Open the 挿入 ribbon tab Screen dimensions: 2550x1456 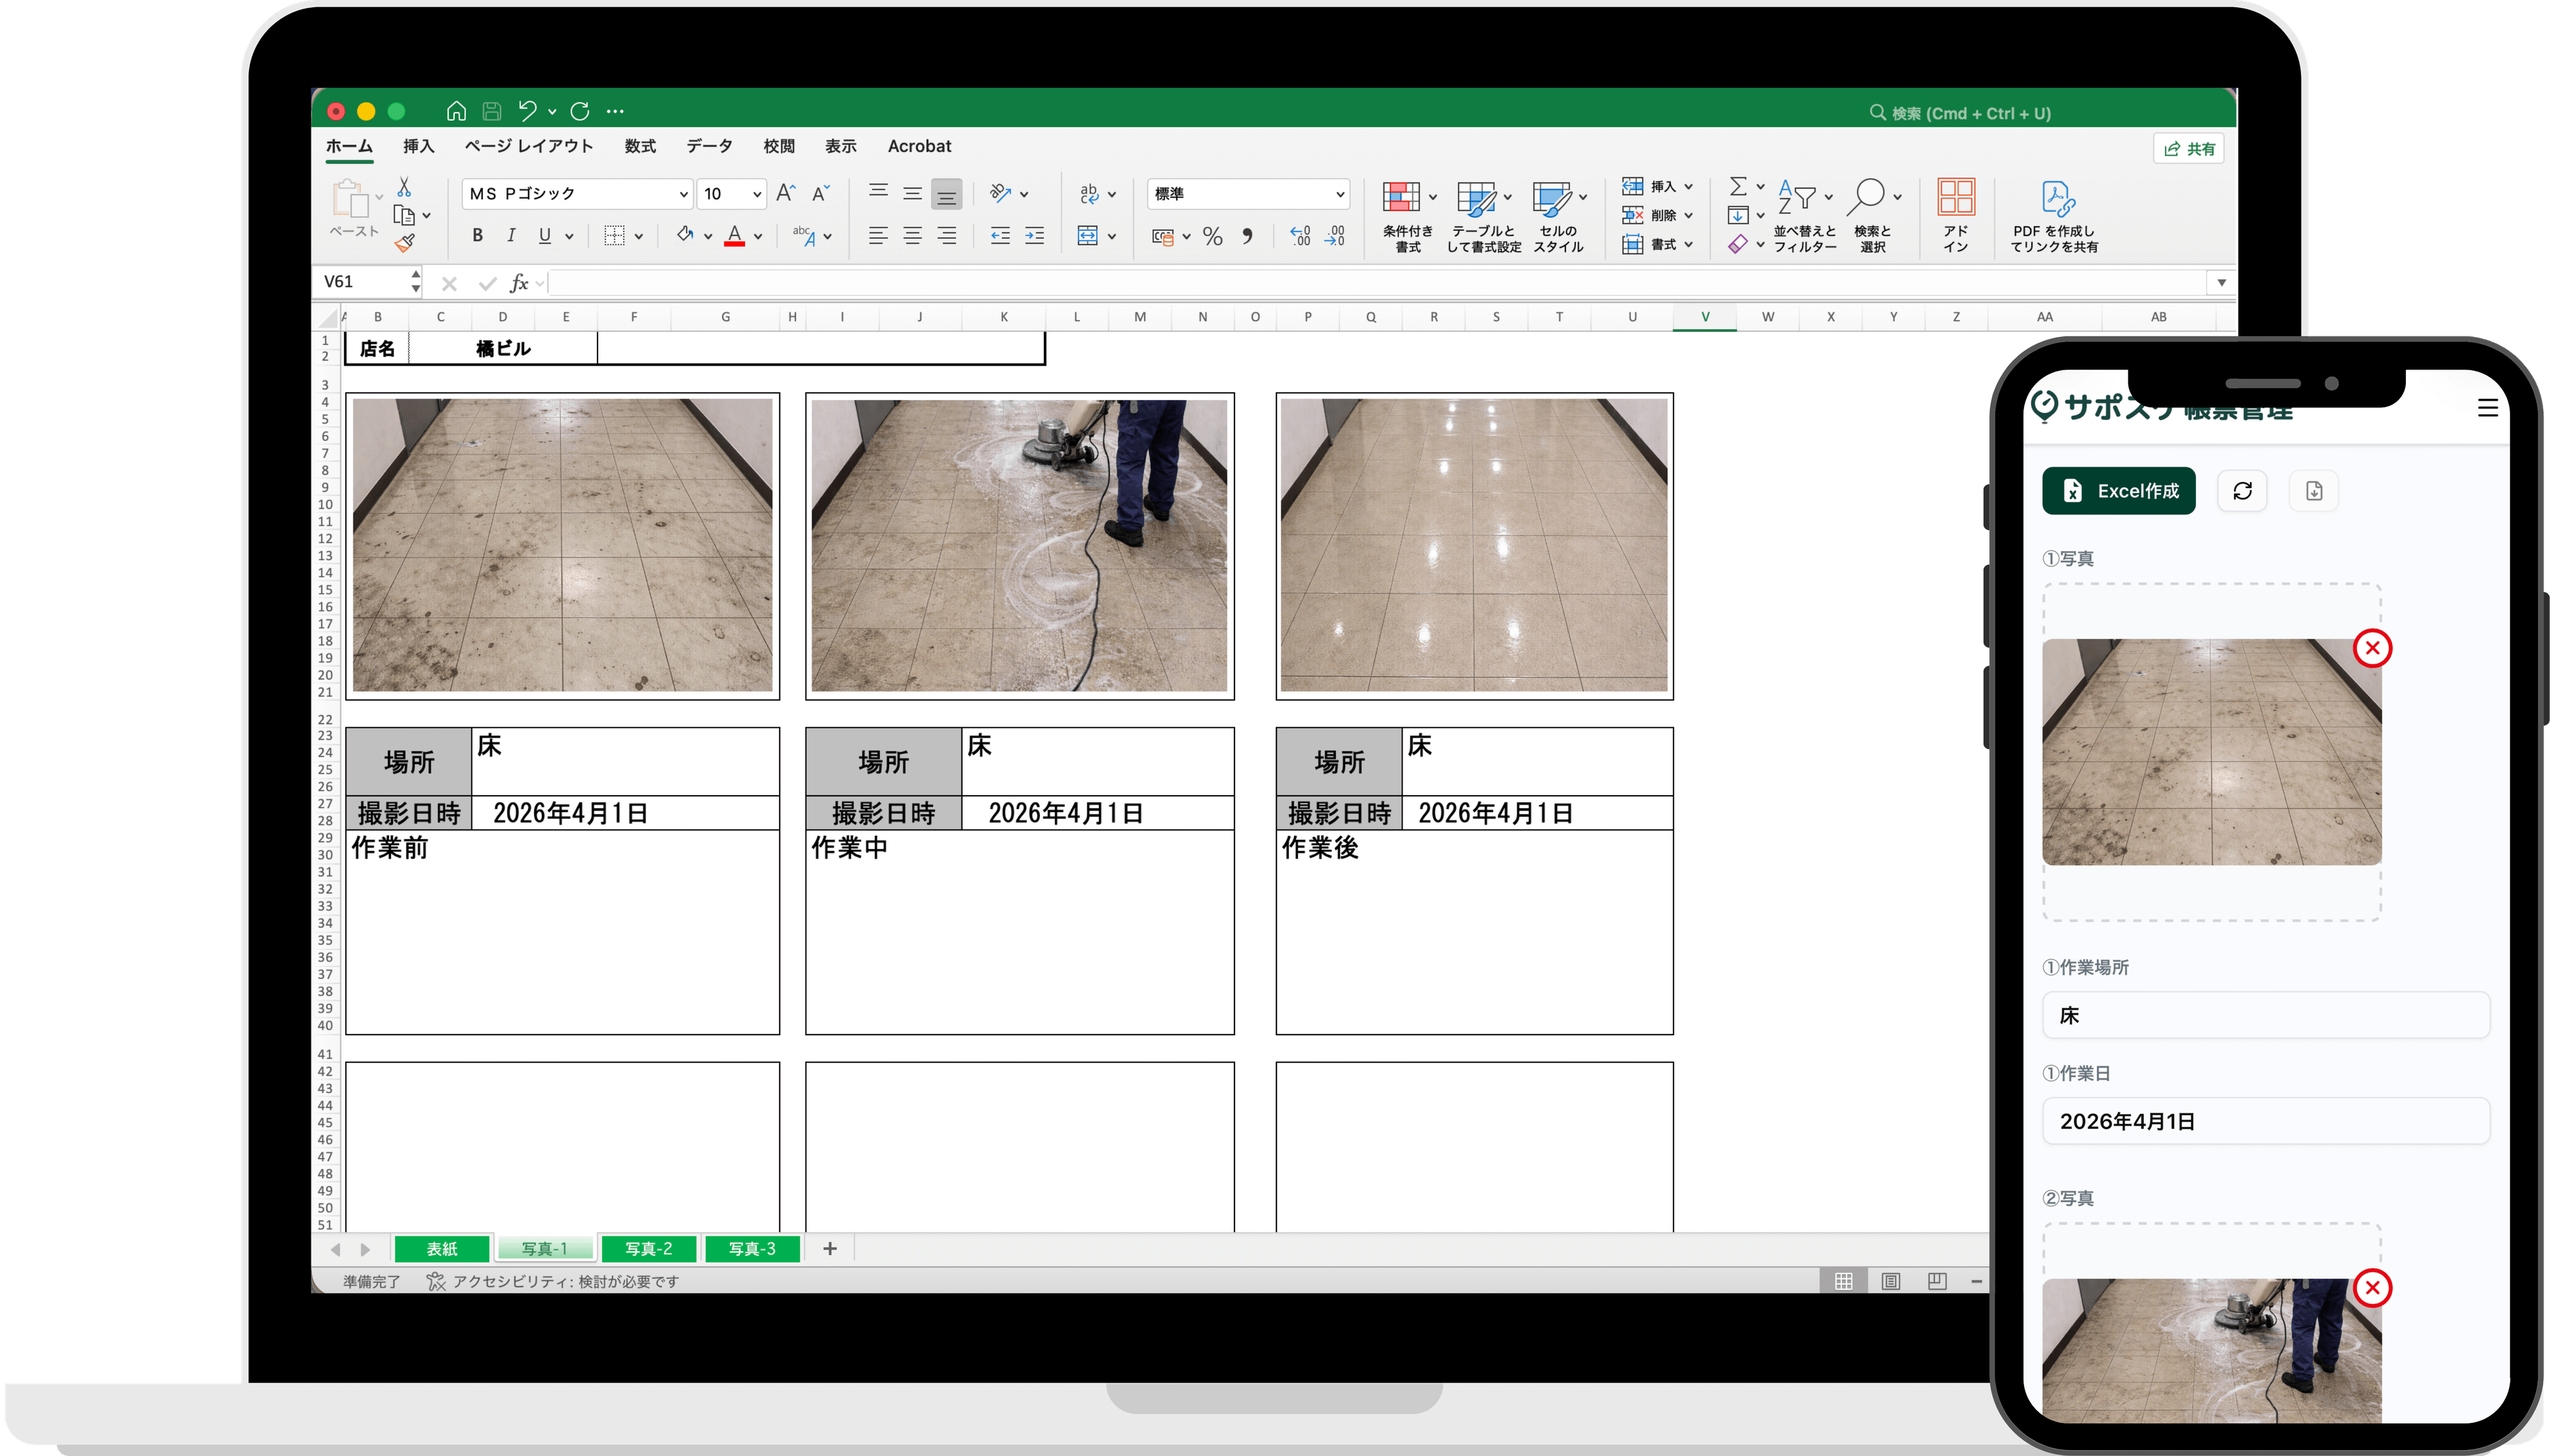[418, 146]
